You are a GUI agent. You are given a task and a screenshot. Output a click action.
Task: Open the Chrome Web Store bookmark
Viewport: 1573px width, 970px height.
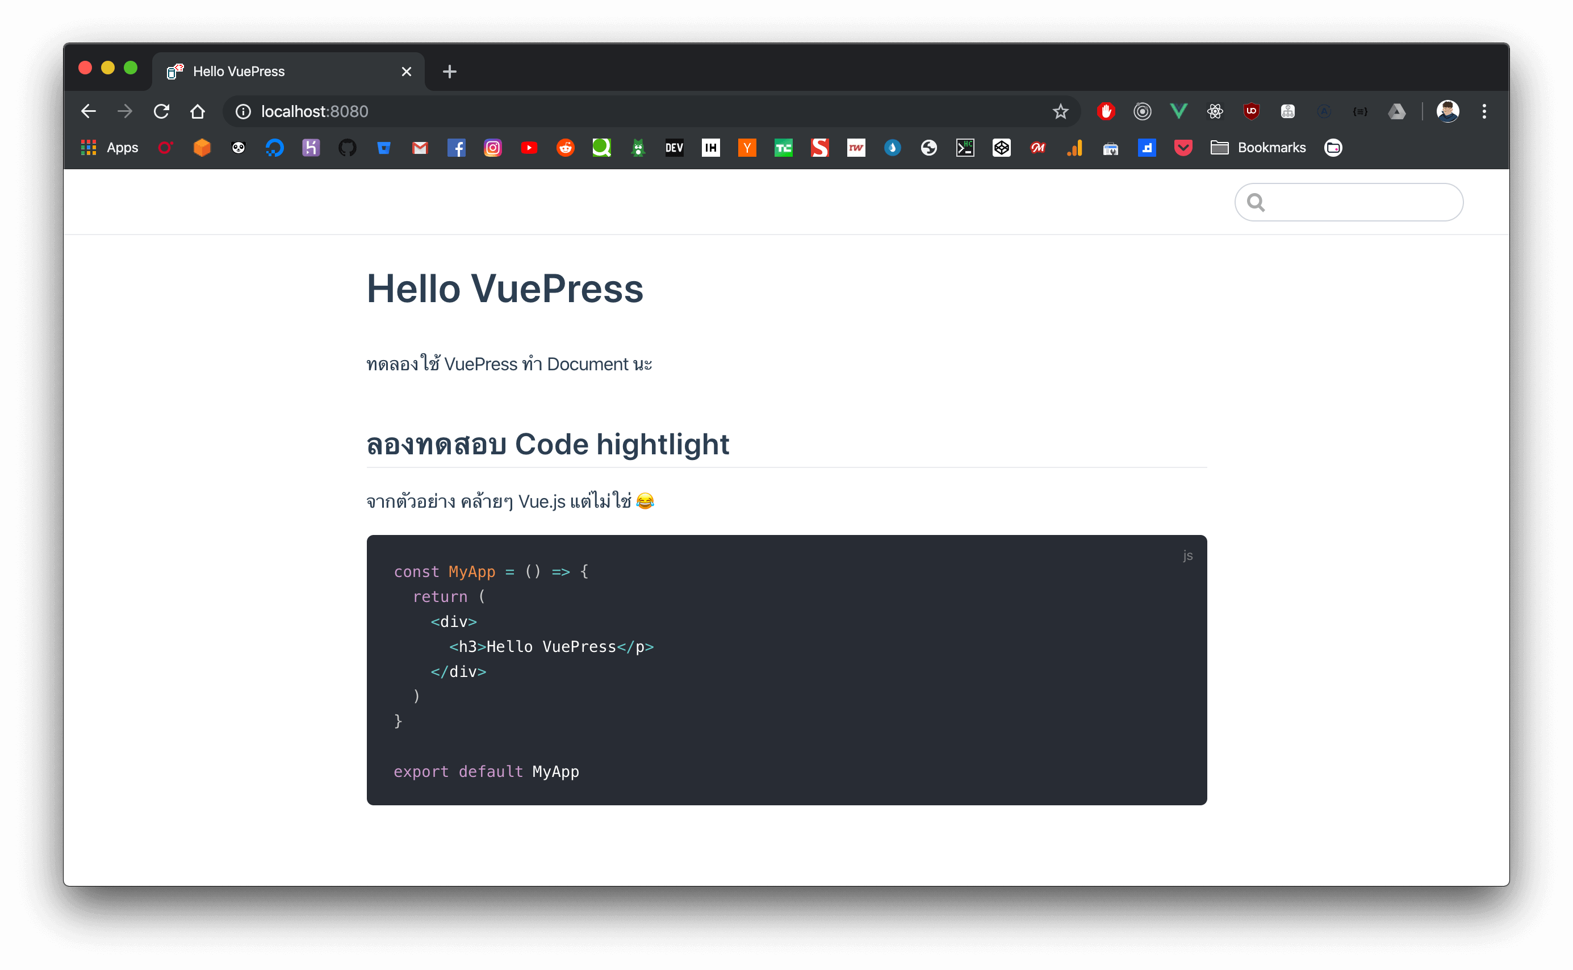pos(1110,148)
